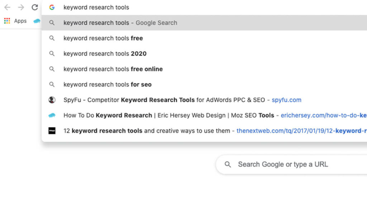Click the Google G logo in address bar
Image resolution: width=367 pixels, height=206 pixels.
click(x=52, y=7)
